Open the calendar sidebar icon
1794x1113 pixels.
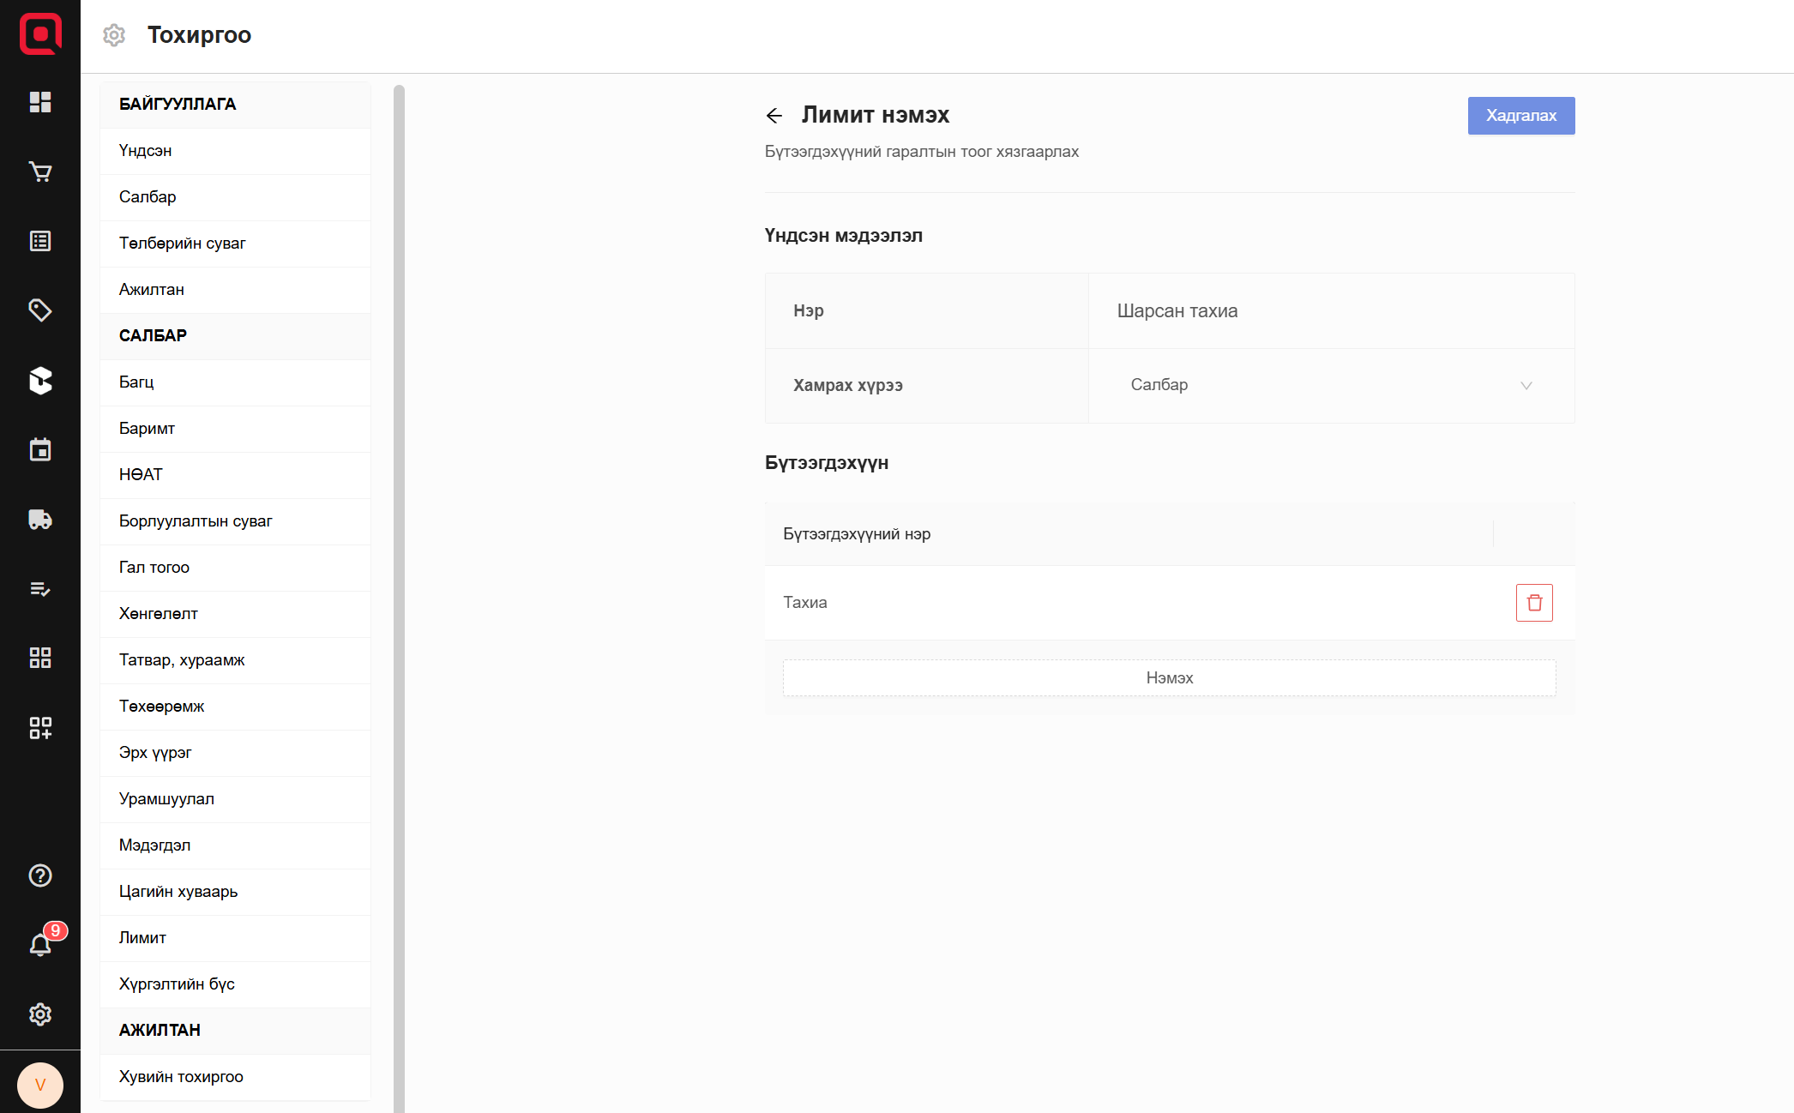pyautogui.click(x=40, y=450)
